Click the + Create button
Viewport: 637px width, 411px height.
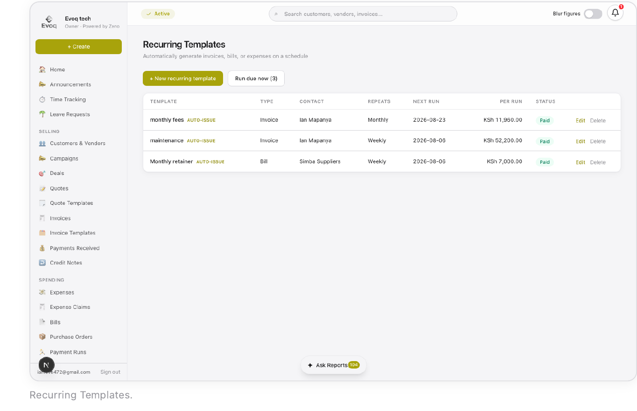78,47
